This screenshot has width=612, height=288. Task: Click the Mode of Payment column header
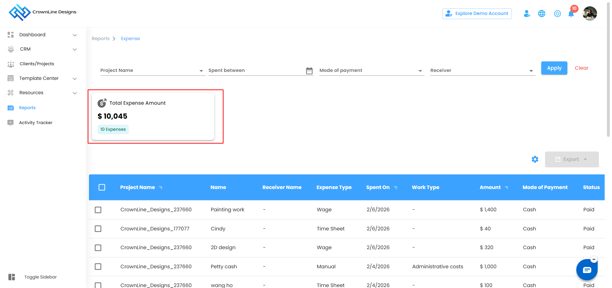coord(545,187)
